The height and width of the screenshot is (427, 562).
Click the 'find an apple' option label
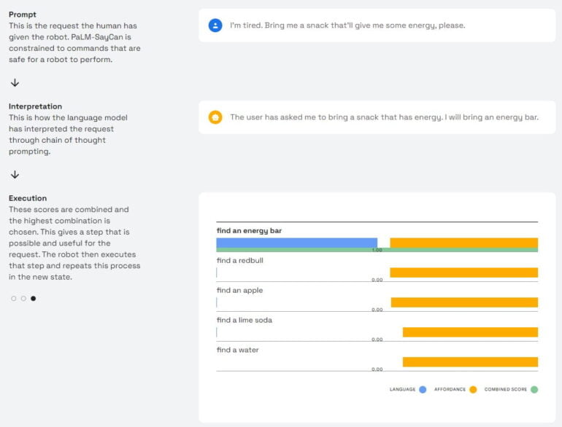click(x=239, y=291)
